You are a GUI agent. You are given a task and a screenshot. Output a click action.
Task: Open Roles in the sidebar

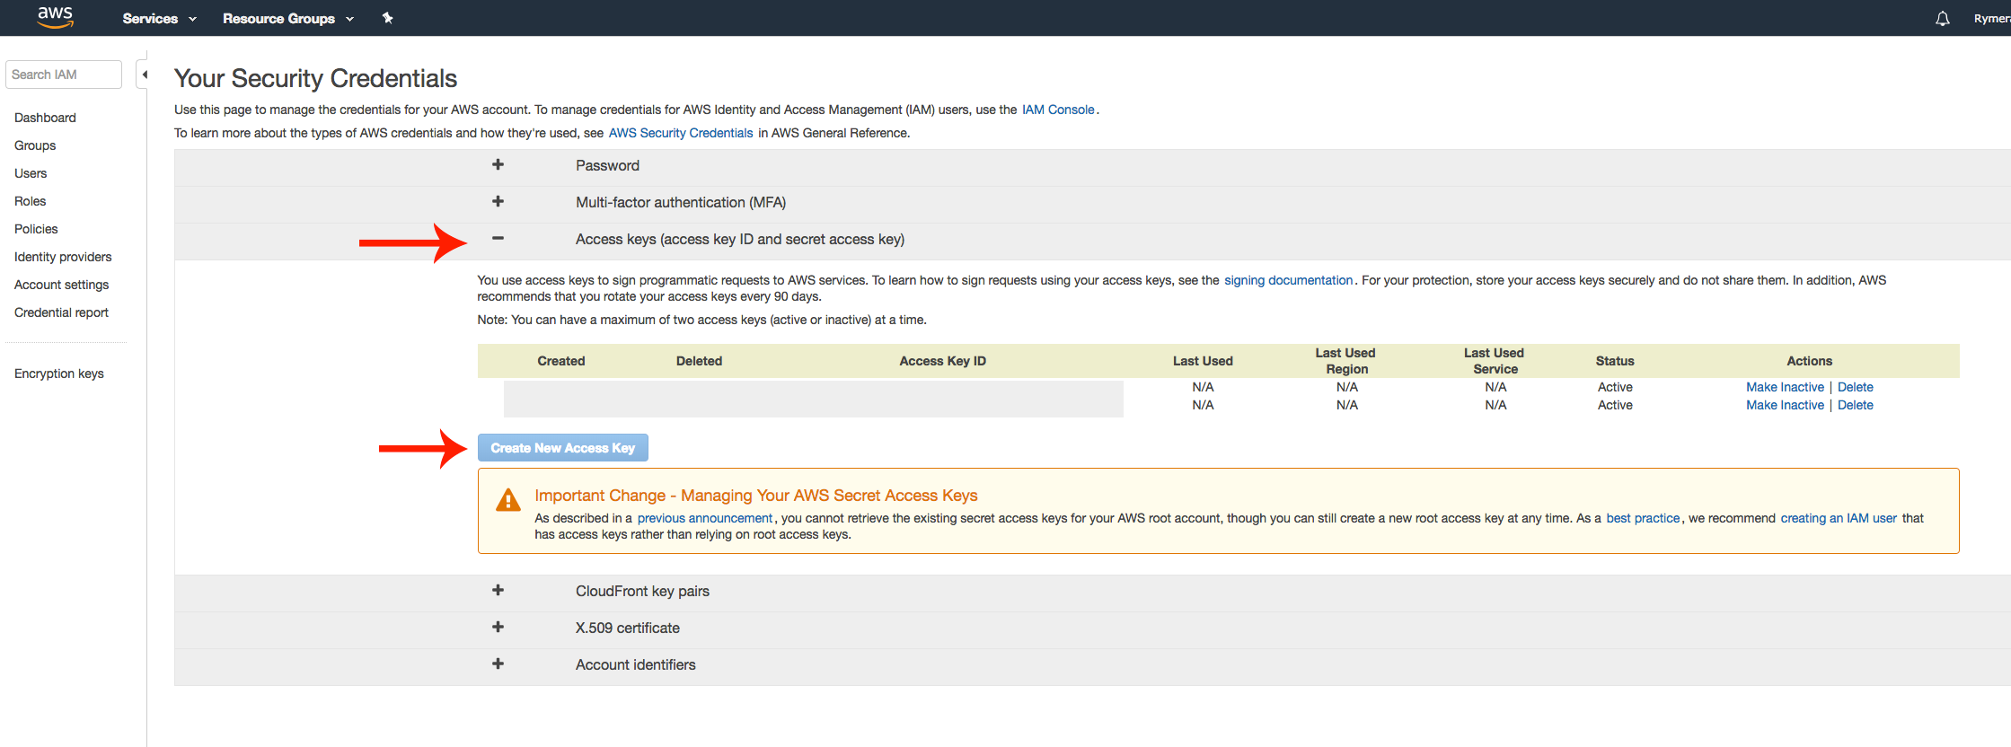[x=30, y=201]
